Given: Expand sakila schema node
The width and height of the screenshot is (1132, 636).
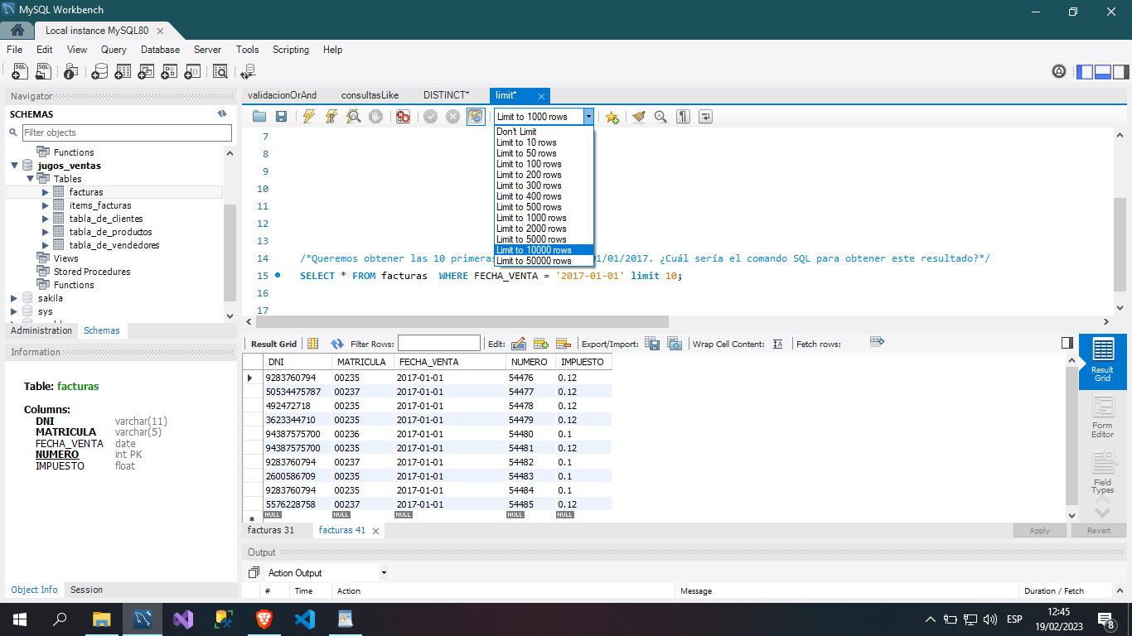Looking at the screenshot, I should [14, 298].
